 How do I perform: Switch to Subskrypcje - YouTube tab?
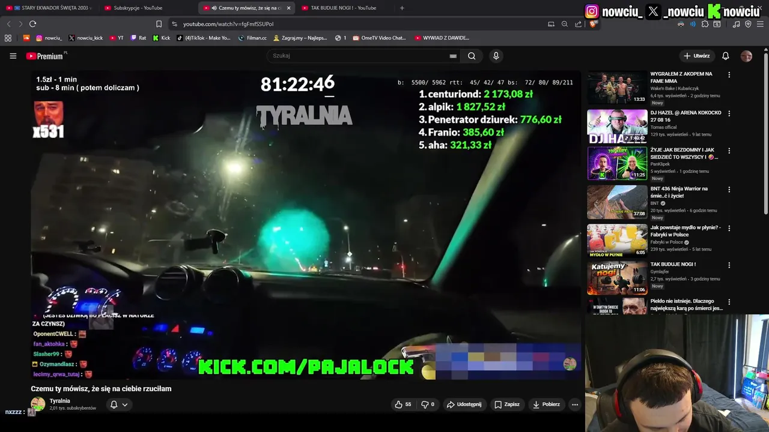[x=147, y=8]
